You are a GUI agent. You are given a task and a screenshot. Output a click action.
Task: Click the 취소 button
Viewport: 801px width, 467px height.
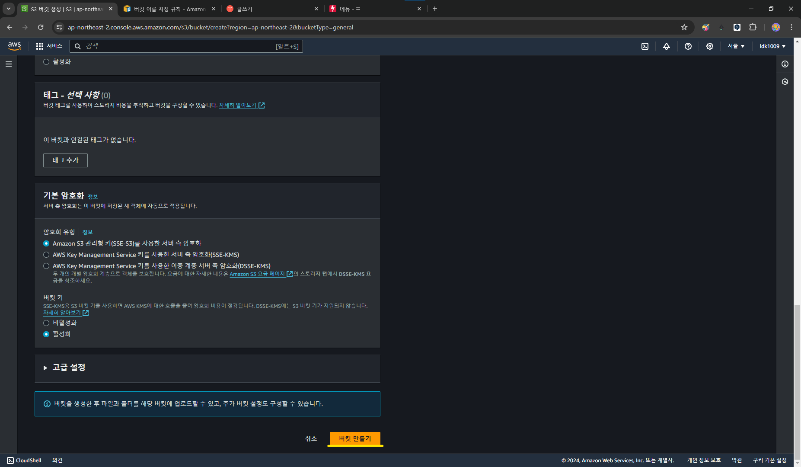tap(311, 438)
